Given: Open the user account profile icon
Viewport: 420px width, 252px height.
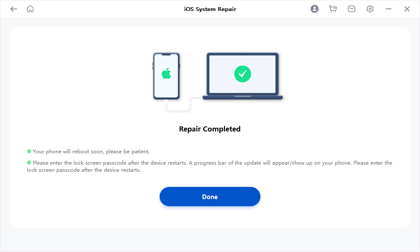Looking at the screenshot, I should pos(315,9).
